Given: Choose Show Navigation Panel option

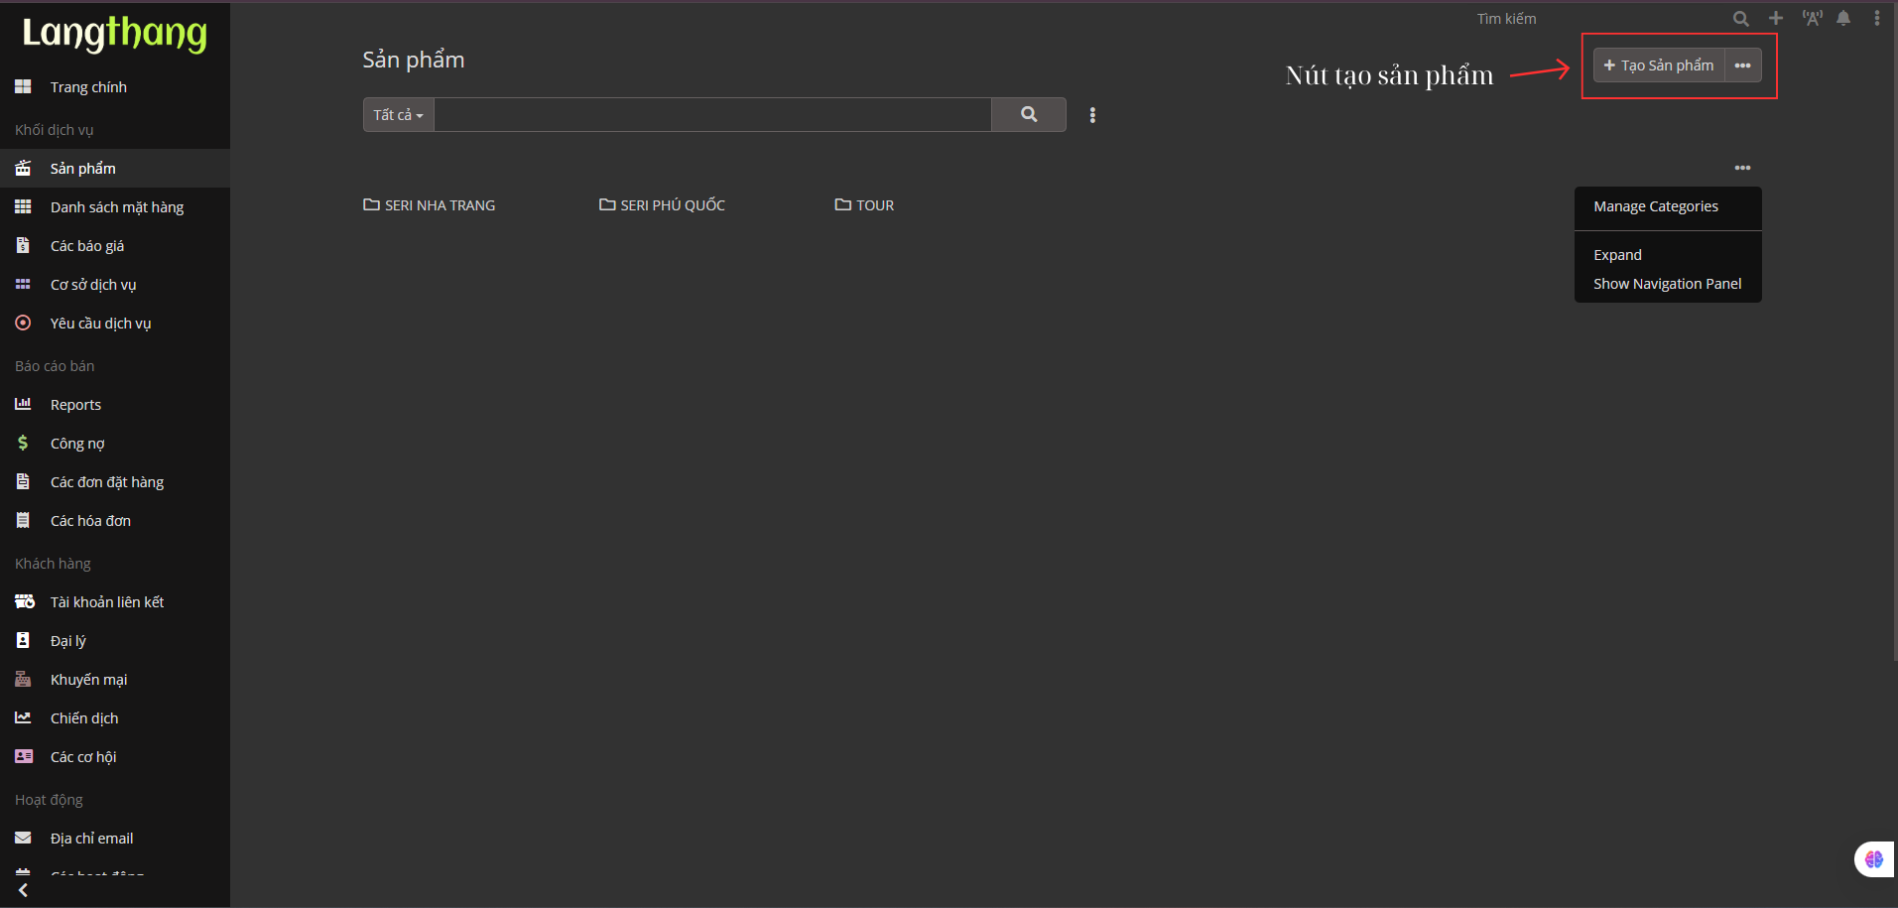Looking at the screenshot, I should coord(1667,284).
